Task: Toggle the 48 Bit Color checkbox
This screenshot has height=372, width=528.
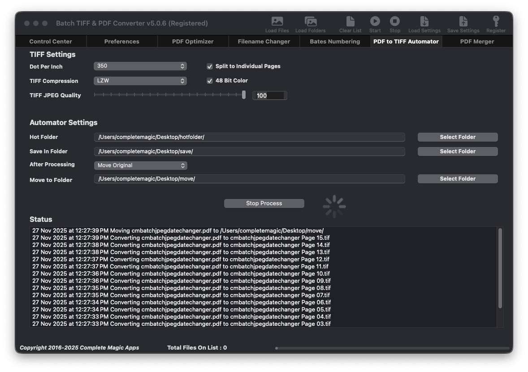Action: coord(209,81)
